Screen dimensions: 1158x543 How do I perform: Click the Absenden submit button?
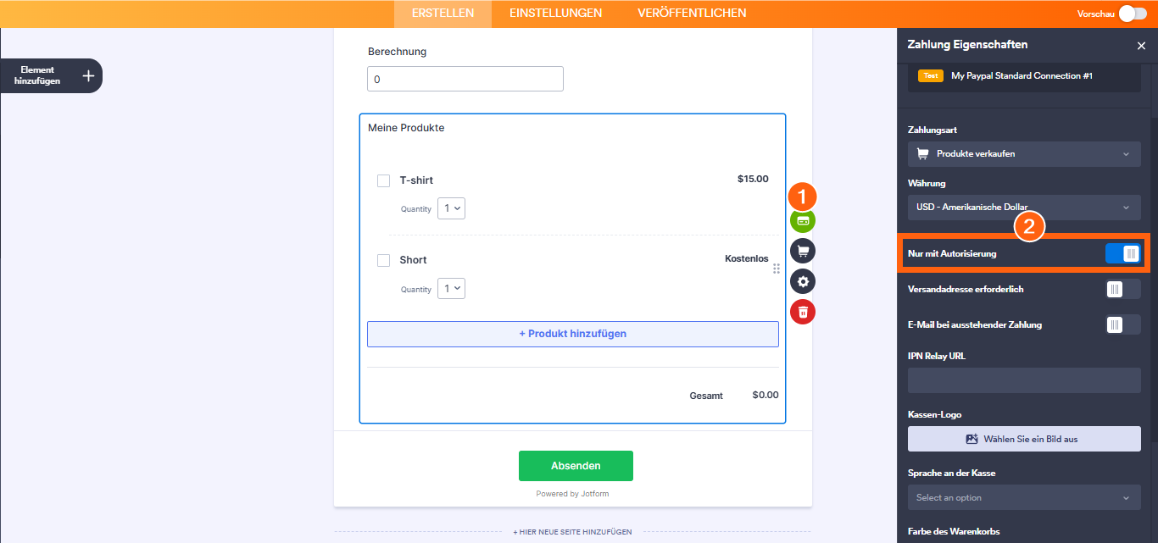point(576,466)
